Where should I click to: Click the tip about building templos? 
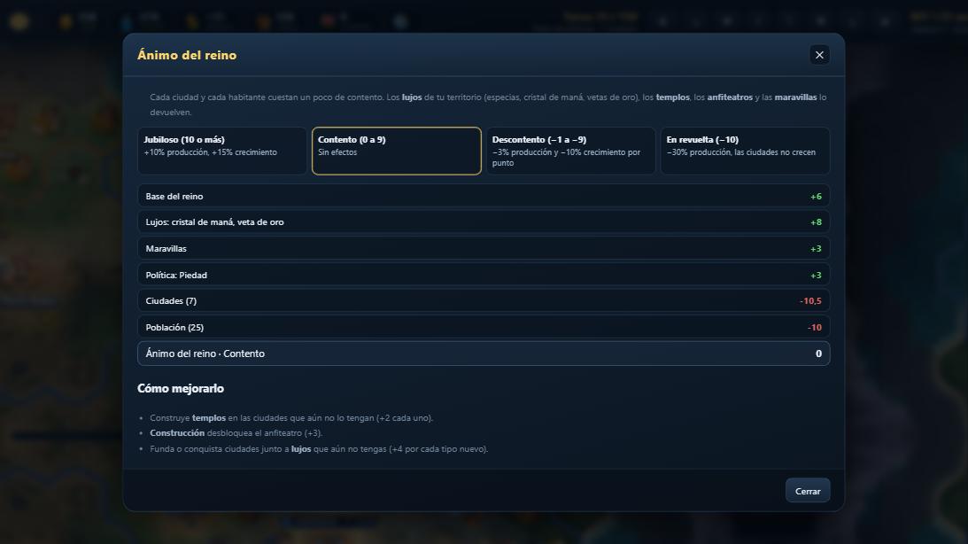[291, 418]
